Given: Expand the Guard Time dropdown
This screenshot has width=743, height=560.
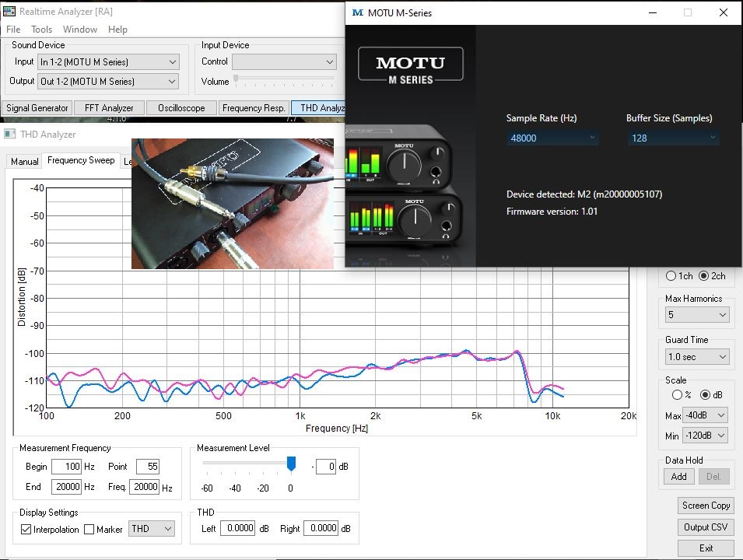Looking at the screenshot, I should pyautogui.click(x=697, y=357).
